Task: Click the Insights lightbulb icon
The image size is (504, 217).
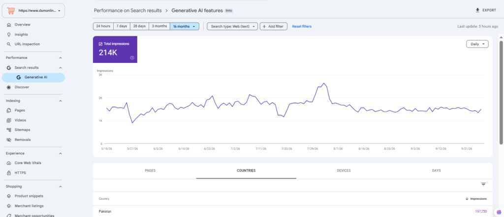Action: tap(9, 35)
